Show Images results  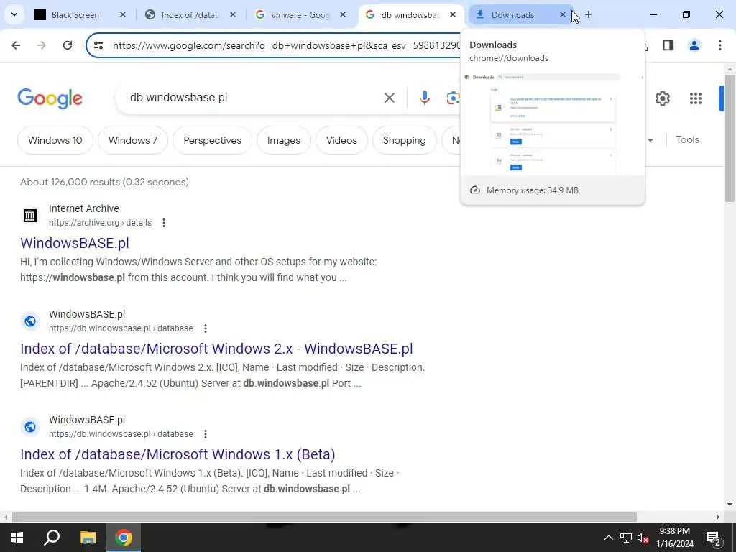(283, 140)
